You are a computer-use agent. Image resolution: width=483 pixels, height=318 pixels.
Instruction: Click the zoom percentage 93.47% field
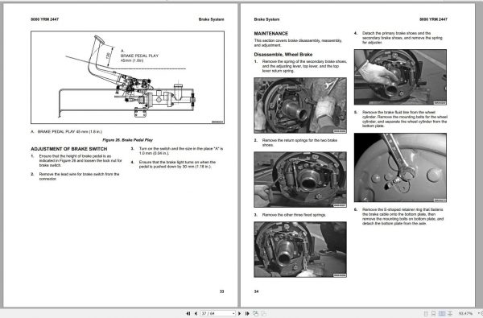(x=465, y=313)
